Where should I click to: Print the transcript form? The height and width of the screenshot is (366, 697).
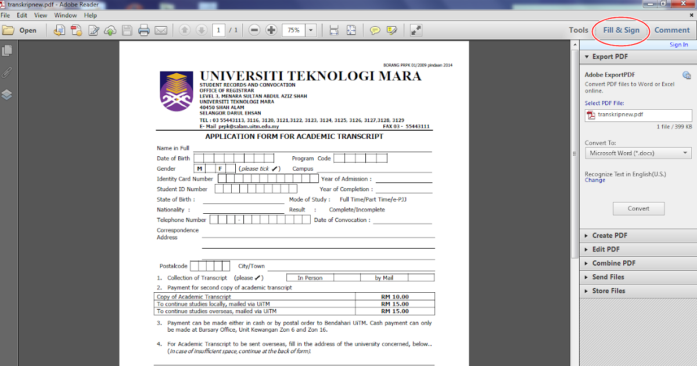(x=144, y=30)
